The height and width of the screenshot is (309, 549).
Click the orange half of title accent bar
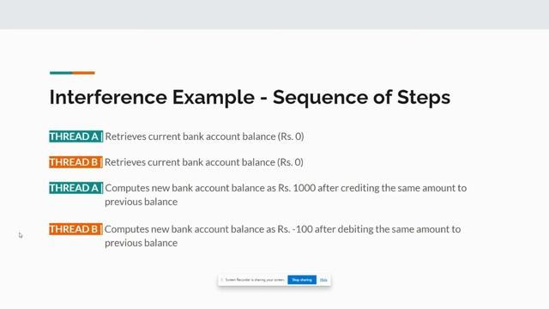[84, 73]
